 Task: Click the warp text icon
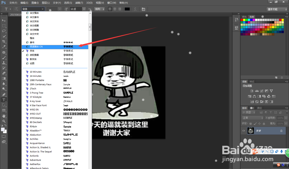click(135, 9)
